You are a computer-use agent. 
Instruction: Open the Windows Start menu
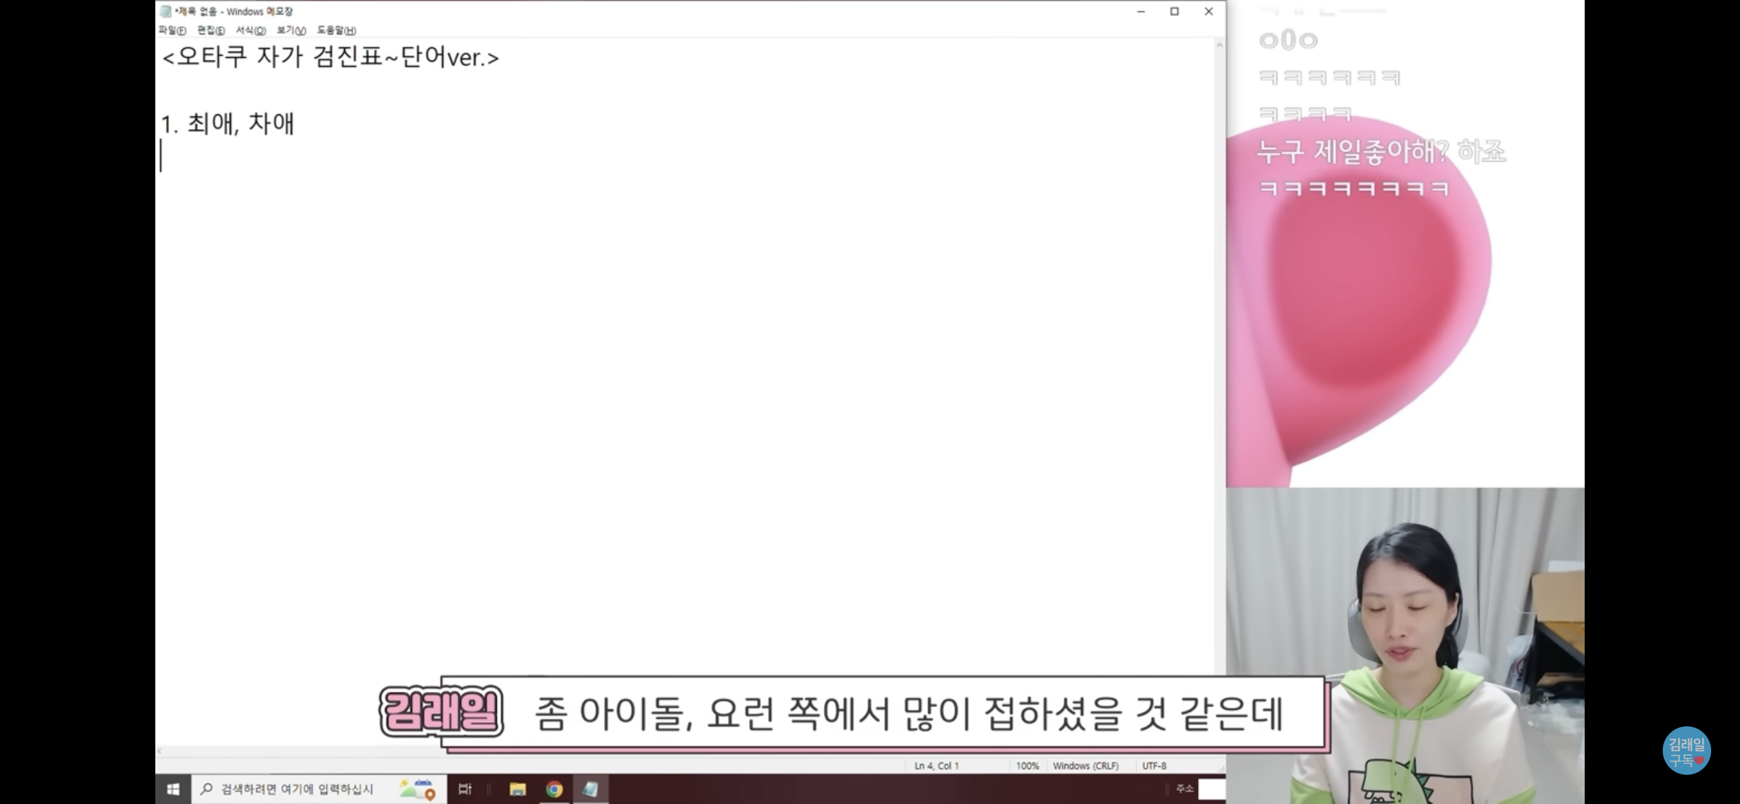(x=172, y=789)
